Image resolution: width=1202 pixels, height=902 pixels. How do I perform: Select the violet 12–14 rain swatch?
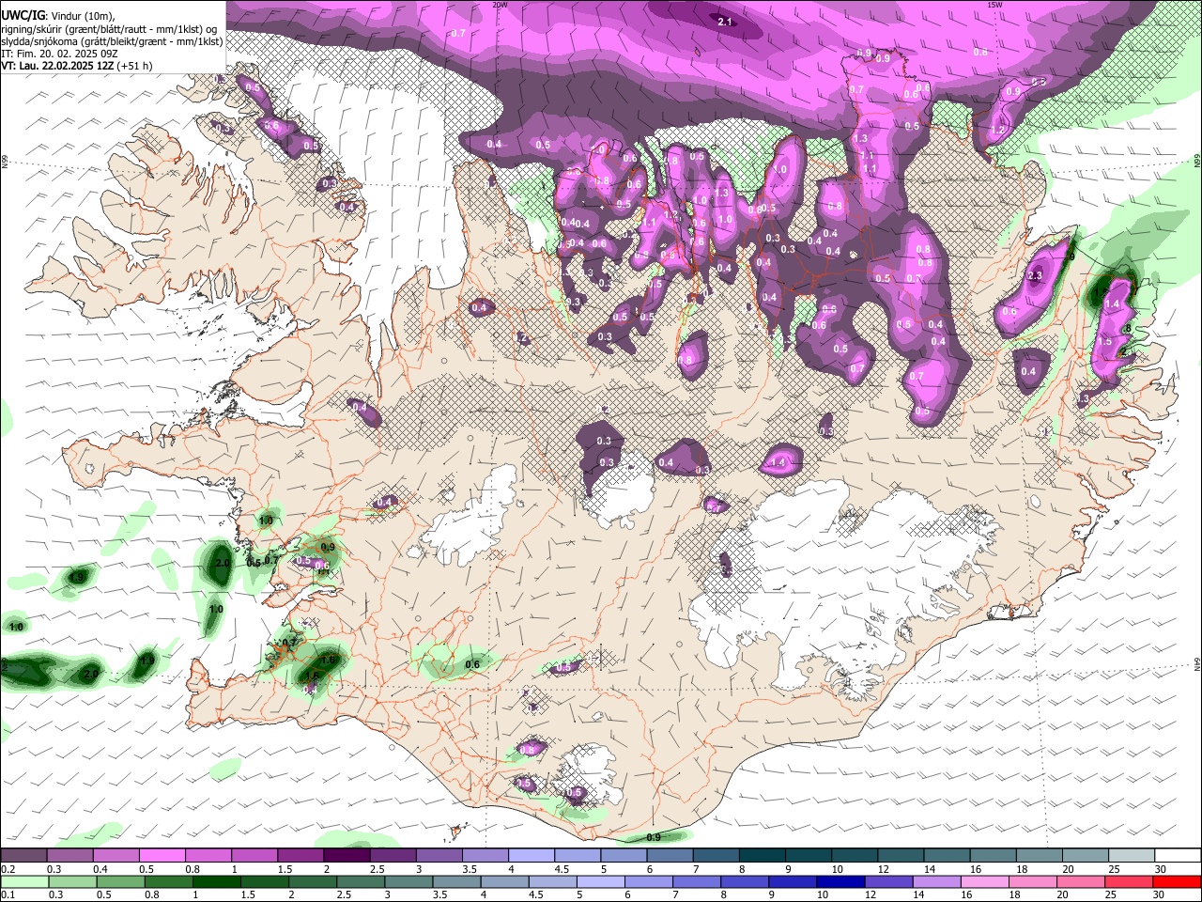coord(887,881)
